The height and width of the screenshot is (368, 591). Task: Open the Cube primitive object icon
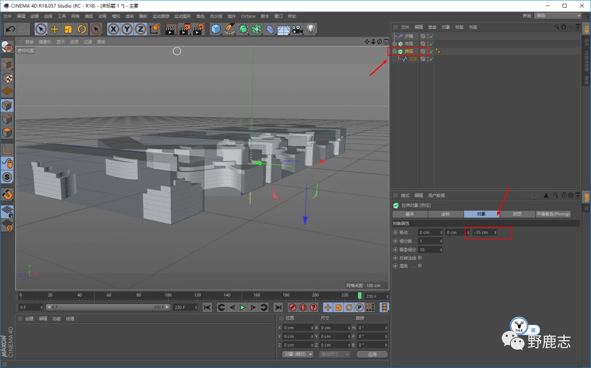coord(216,29)
